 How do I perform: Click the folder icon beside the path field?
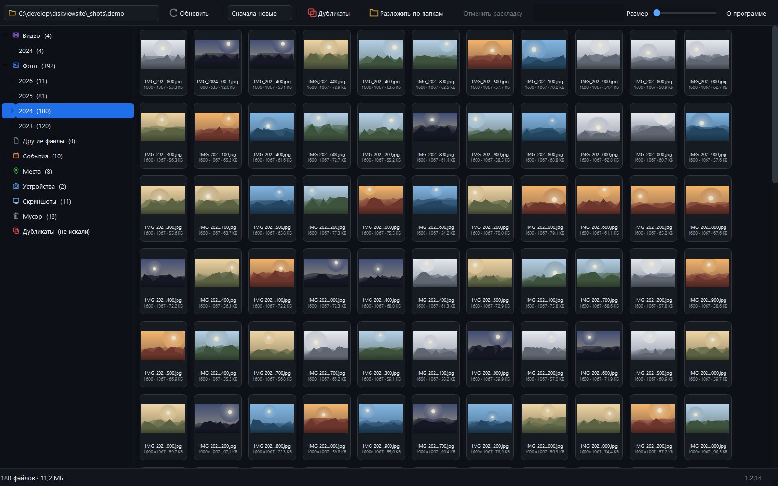pos(12,13)
